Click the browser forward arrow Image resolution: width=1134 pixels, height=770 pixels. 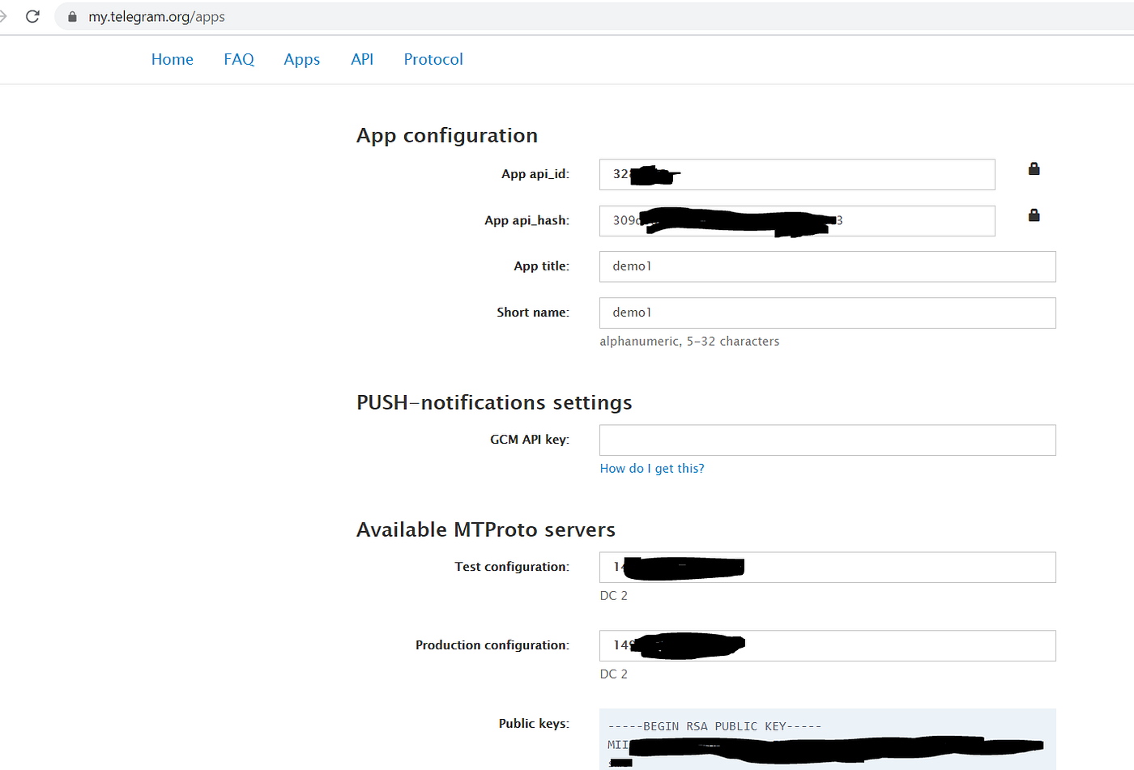[2, 16]
